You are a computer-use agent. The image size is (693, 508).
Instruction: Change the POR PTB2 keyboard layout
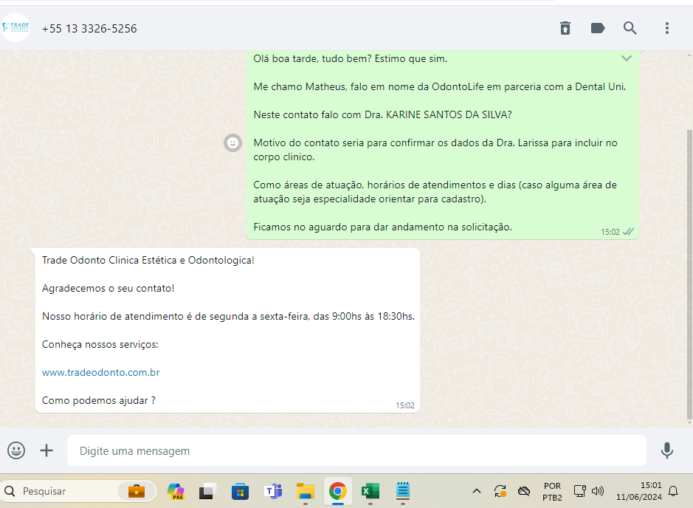552,491
